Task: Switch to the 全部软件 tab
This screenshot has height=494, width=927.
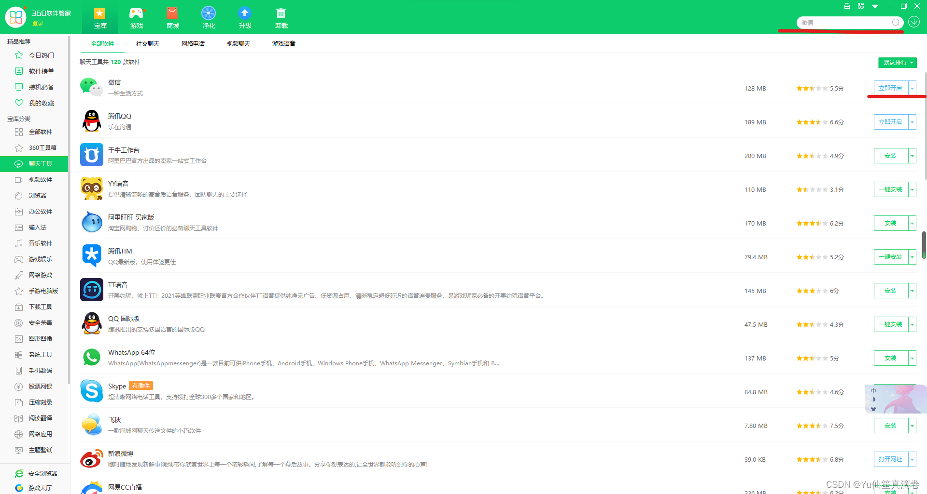Action: coord(102,44)
